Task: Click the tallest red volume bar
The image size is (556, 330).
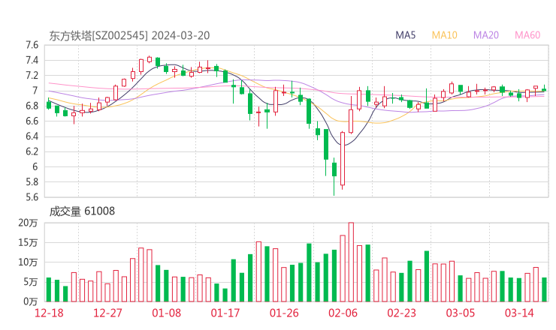Action: click(x=351, y=262)
